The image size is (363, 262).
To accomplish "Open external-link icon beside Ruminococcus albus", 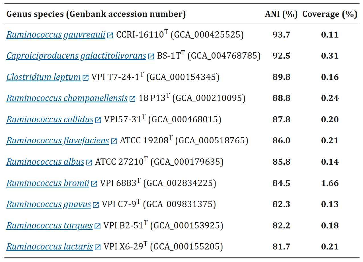I will point(89,163).
